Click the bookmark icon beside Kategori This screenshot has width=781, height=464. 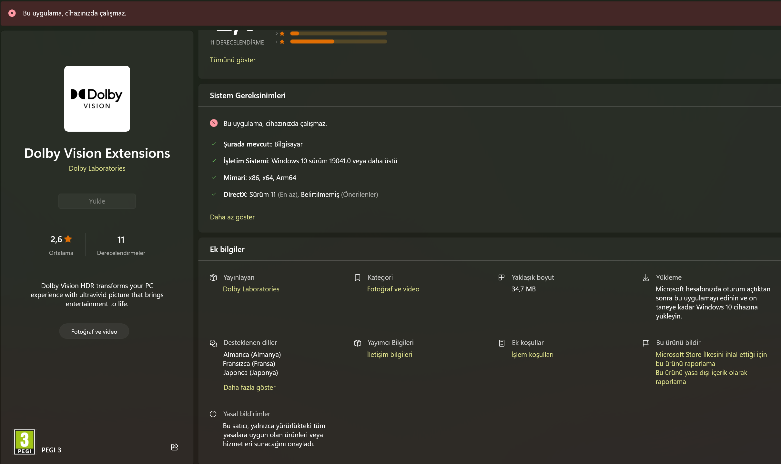pos(358,277)
